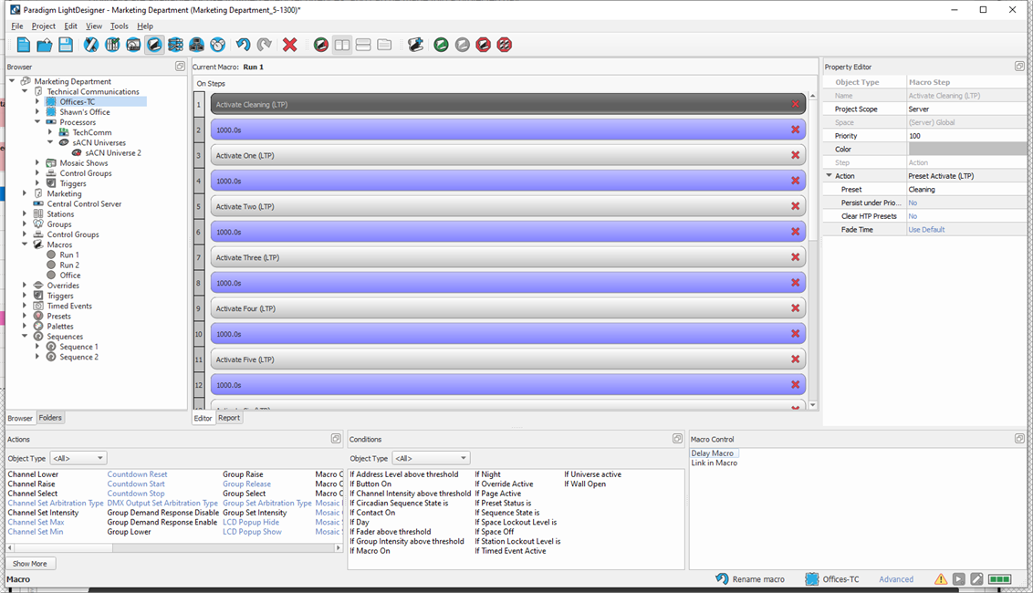
Task: Click the gray Color swatch field
Action: (966, 149)
